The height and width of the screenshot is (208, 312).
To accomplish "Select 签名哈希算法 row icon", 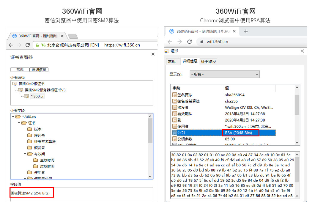I will [174, 101].
